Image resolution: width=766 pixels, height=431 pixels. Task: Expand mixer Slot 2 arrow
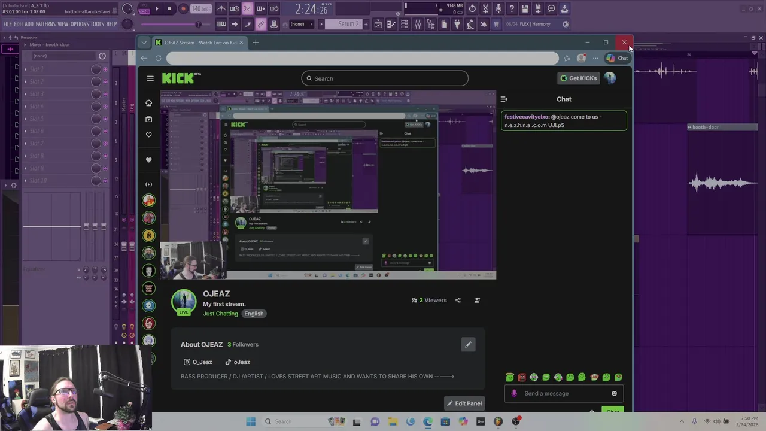tap(25, 81)
